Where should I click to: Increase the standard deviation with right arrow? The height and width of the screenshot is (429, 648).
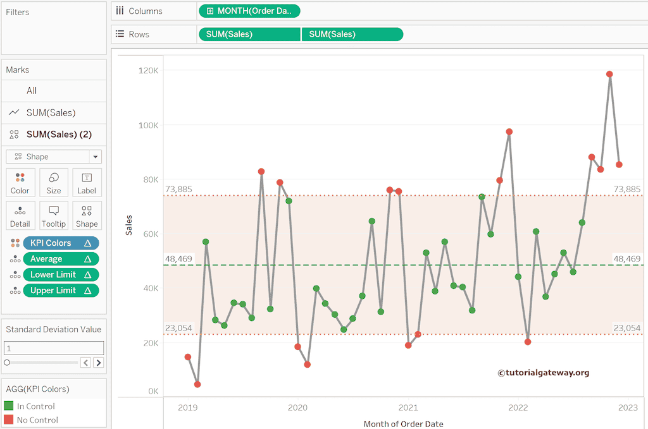[x=99, y=363]
